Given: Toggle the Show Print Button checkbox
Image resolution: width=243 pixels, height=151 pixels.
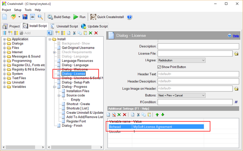Looking at the screenshot, I should (159, 67).
